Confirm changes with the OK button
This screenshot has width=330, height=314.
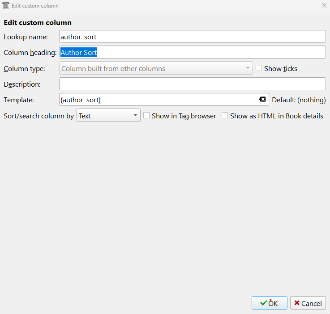pos(269,303)
